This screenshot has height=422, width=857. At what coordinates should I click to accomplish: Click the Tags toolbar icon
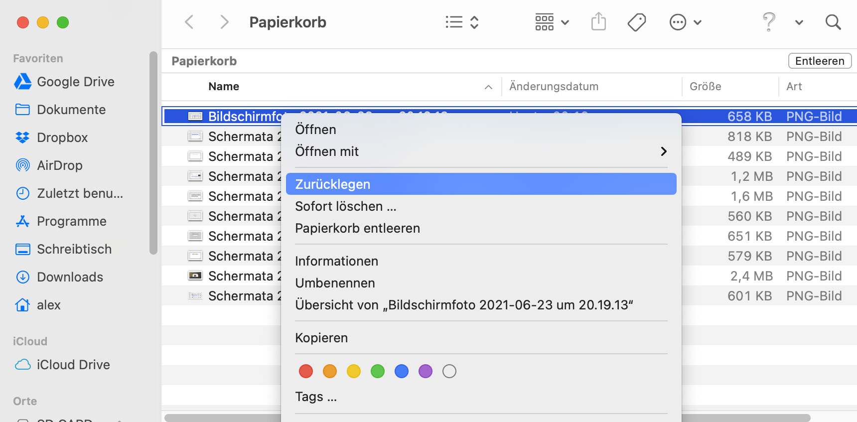(x=637, y=22)
